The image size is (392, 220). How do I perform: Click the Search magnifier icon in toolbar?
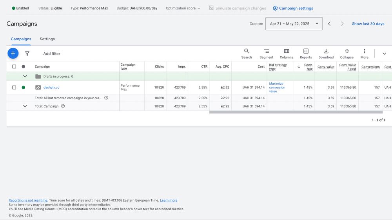click(247, 51)
